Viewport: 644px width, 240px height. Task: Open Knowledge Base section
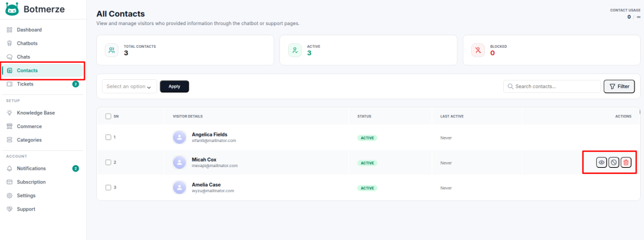[43, 113]
